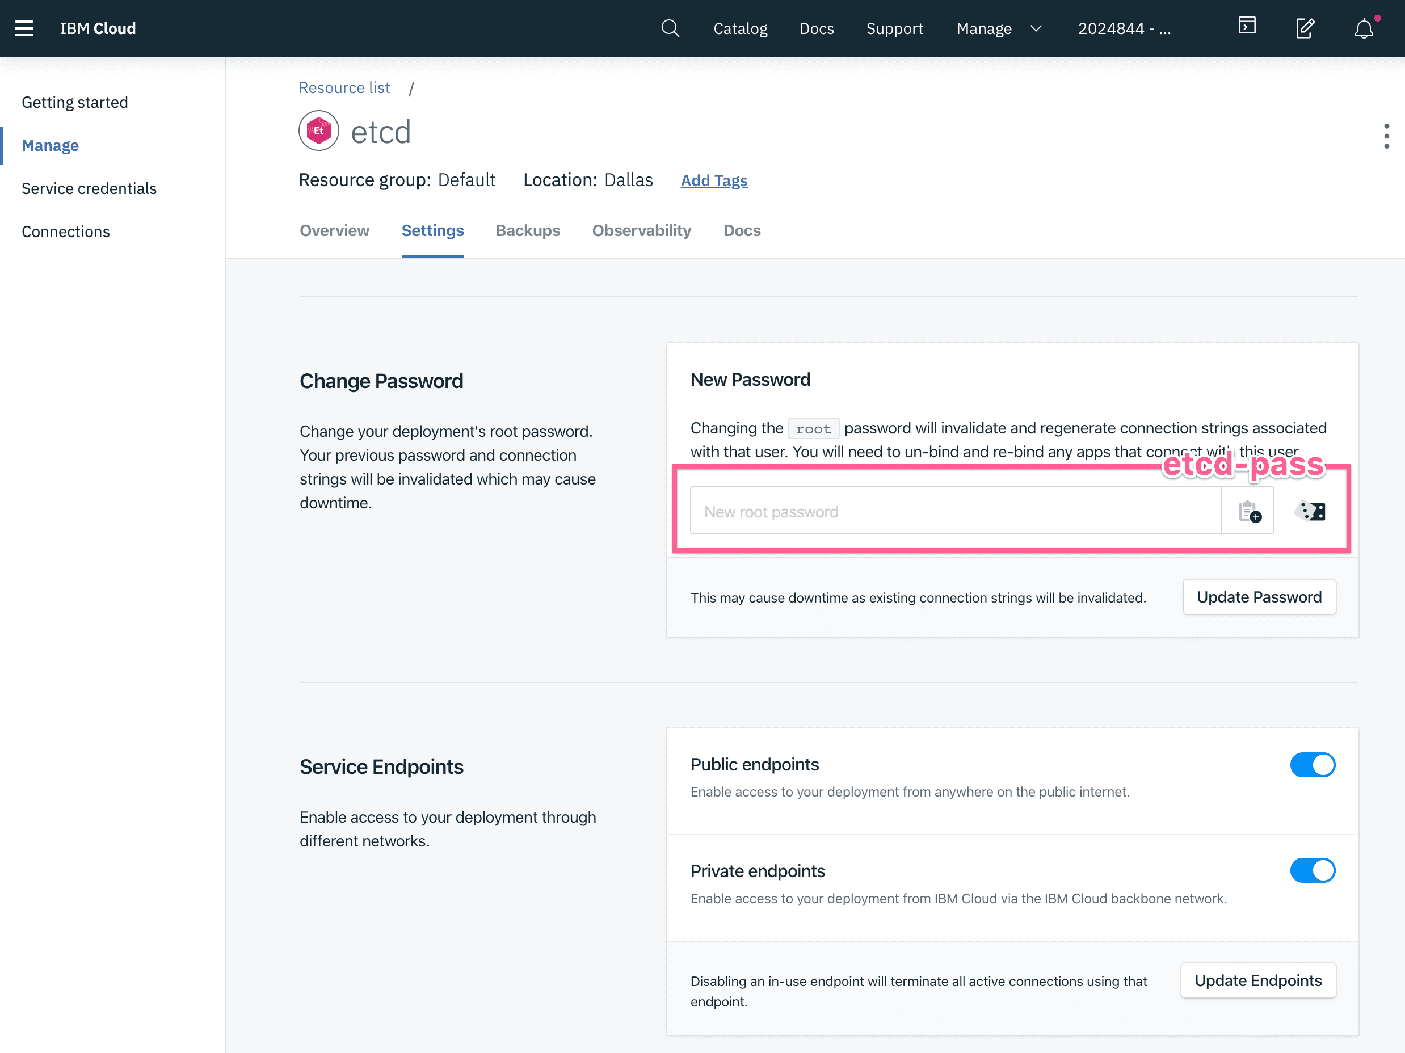Disable the Public endpoints toggle
Image resolution: width=1405 pixels, height=1053 pixels.
pyautogui.click(x=1313, y=764)
